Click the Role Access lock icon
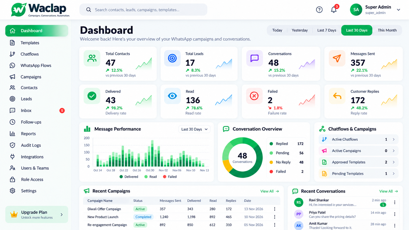The width and height of the screenshot is (409, 230). coord(12,179)
